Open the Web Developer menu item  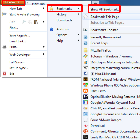click(x=20, y=55)
